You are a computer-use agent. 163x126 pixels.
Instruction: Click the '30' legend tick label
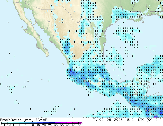click(x=56, y=125)
